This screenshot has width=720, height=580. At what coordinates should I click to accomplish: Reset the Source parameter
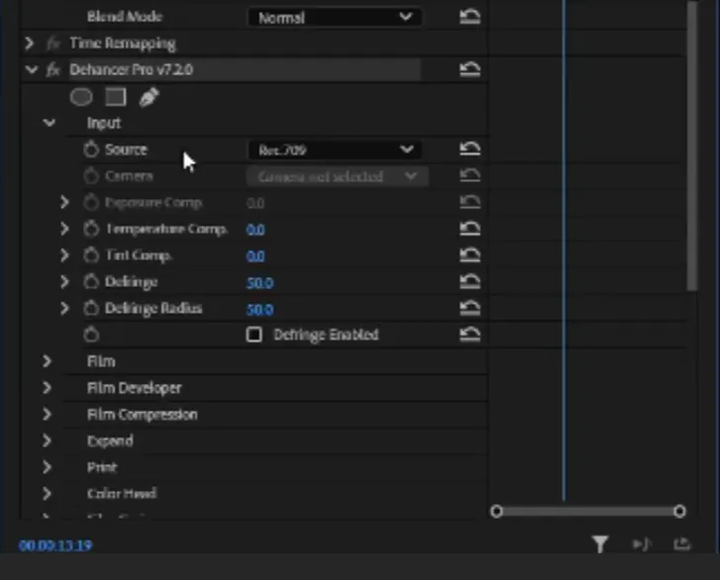[469, 148]
